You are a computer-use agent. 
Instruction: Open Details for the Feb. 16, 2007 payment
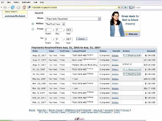pos(115,103)
